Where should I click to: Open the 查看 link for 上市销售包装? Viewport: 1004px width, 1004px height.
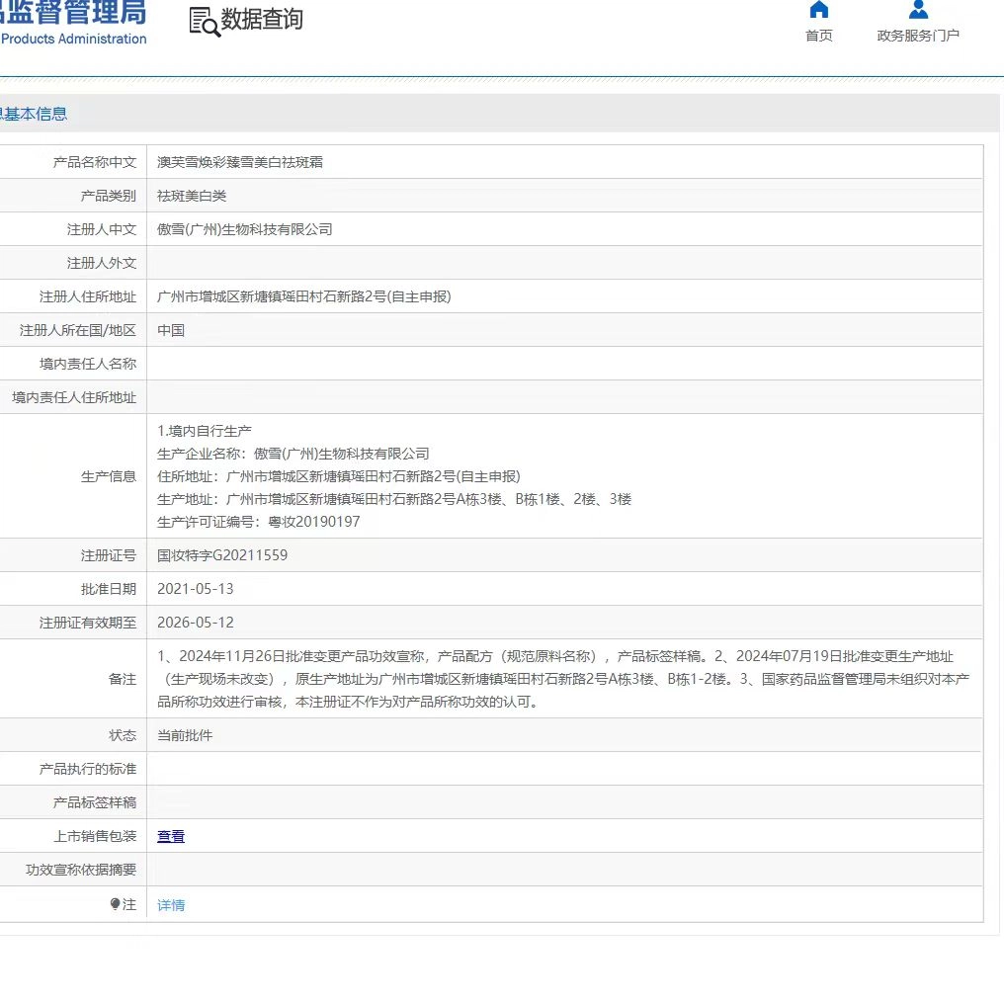tap(171, 837)
